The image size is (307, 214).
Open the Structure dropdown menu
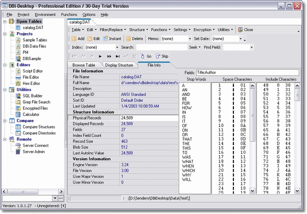click(138, 30)
